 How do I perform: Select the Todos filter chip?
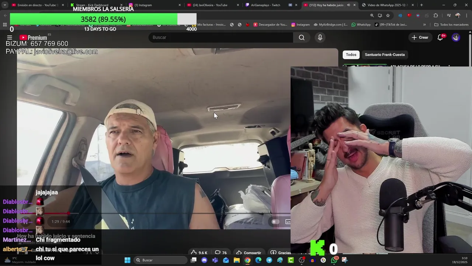coord(351,55)
